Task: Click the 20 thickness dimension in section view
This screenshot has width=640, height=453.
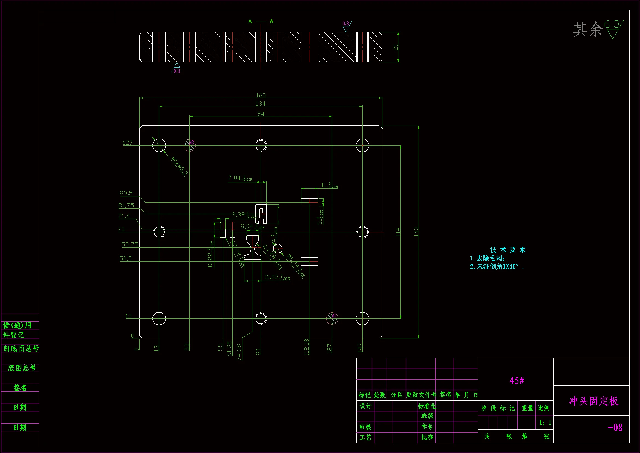Action: 396,47
